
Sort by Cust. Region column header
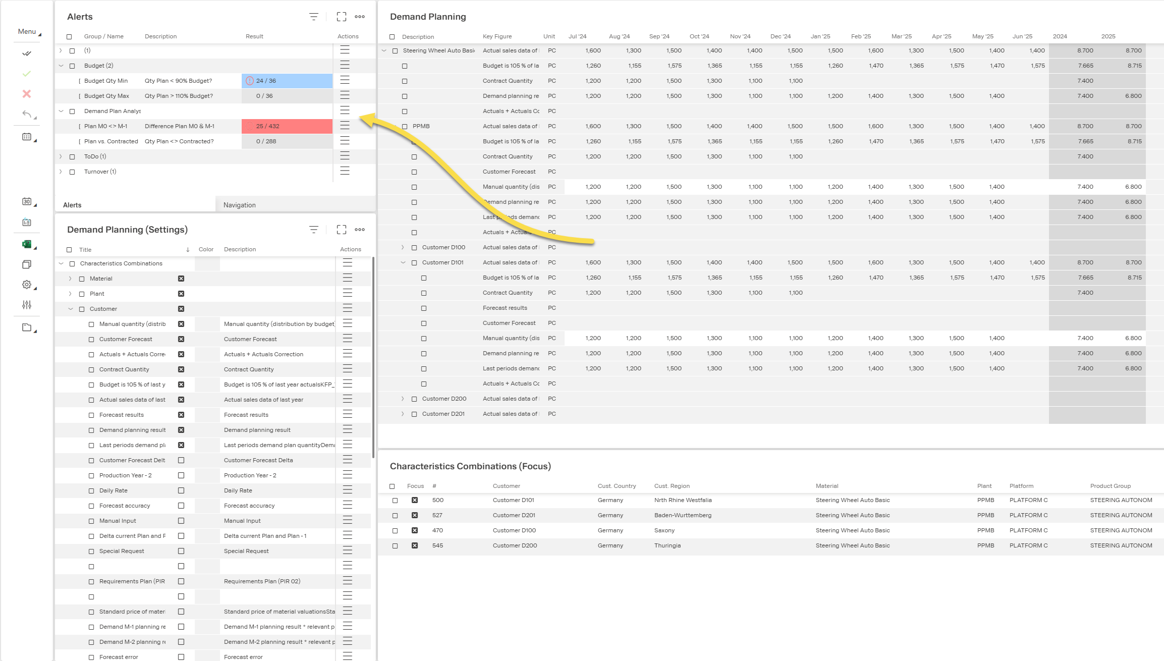point(672,486)
